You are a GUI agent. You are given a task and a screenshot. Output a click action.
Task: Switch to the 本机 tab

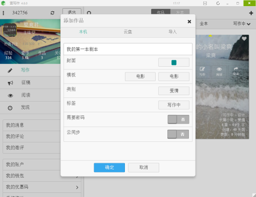point(83,32)
